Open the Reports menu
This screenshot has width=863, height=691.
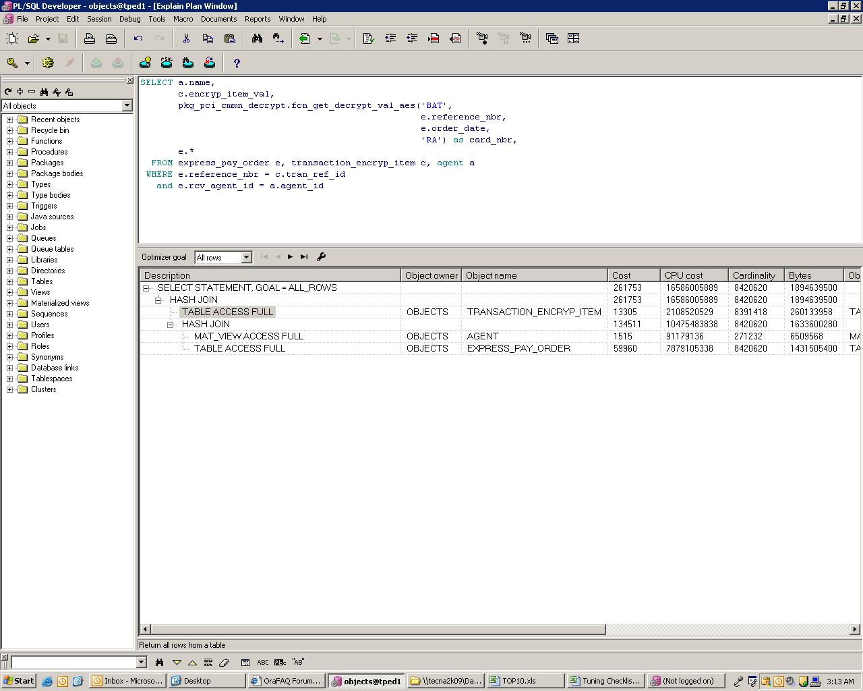[257, 19]
